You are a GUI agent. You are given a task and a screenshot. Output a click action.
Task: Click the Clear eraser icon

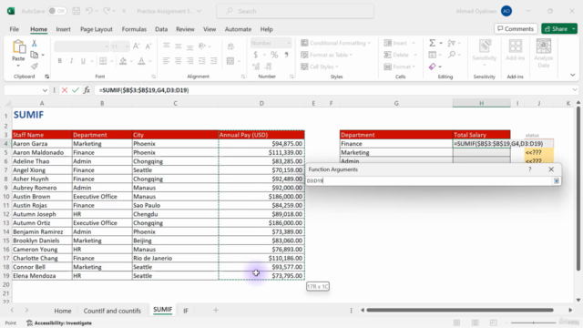(x=432, y=67)
